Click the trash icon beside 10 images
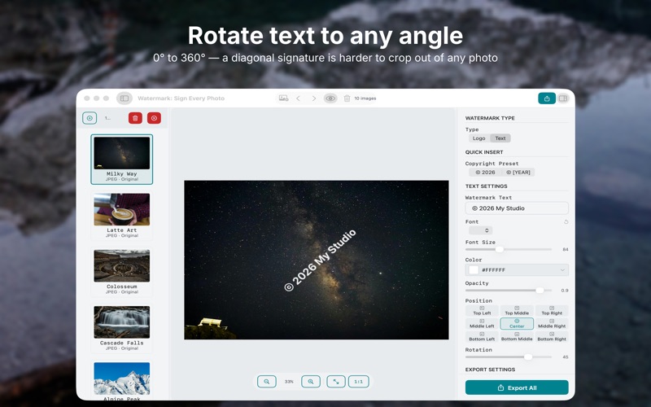651x407 pixels. (347, 98)
